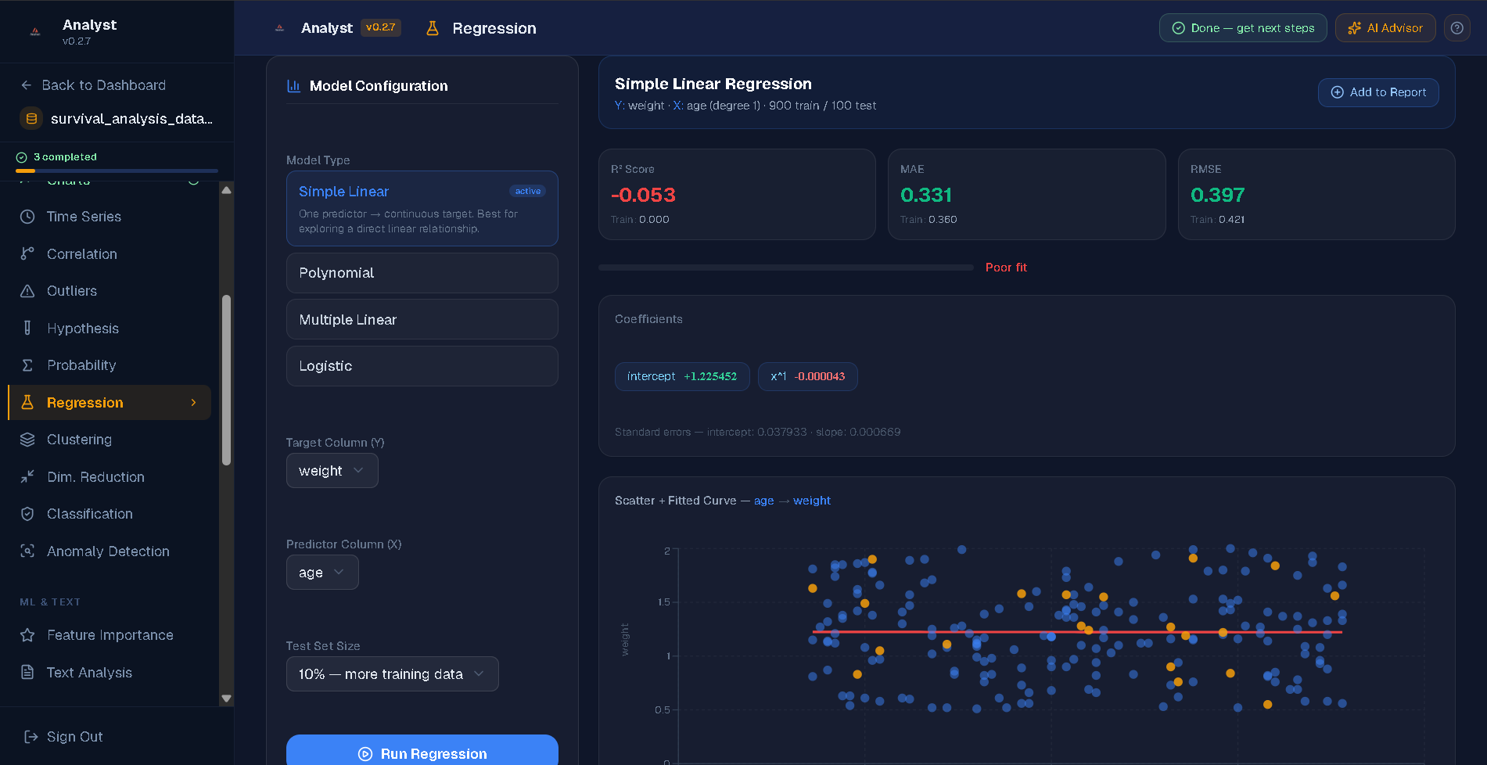1487x765 pixels.
Task: Click the Correlation branch icon
Action: pos(27,253)
